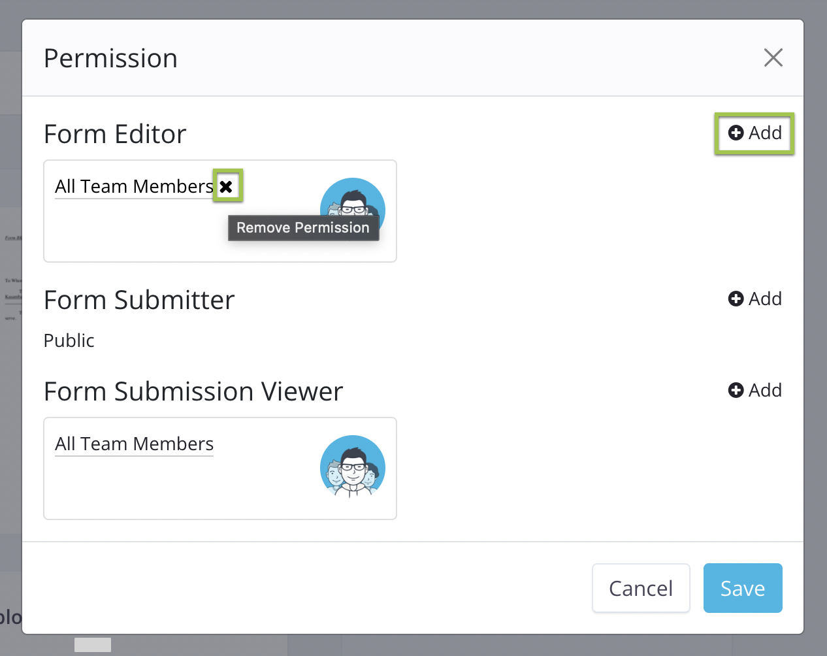Save the permission changes
Image resolution: width=827 pixels, height=656 pixels.
coord(742,588)
